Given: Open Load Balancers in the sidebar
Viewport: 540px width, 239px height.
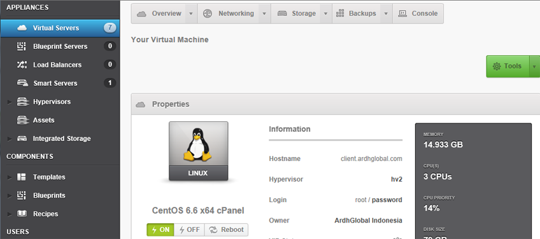Looking at the screenshot, I should coord(60,65).
